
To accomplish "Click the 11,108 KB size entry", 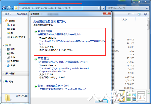I will tap(129, 88).
